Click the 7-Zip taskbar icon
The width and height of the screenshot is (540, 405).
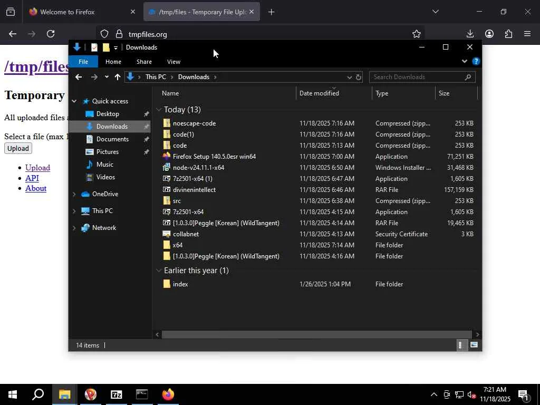pos(117,394)
